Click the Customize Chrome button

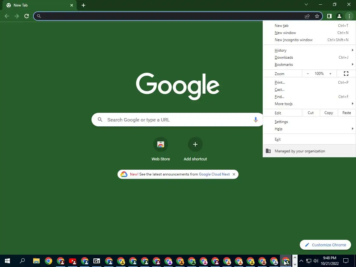tap(325, 245)
